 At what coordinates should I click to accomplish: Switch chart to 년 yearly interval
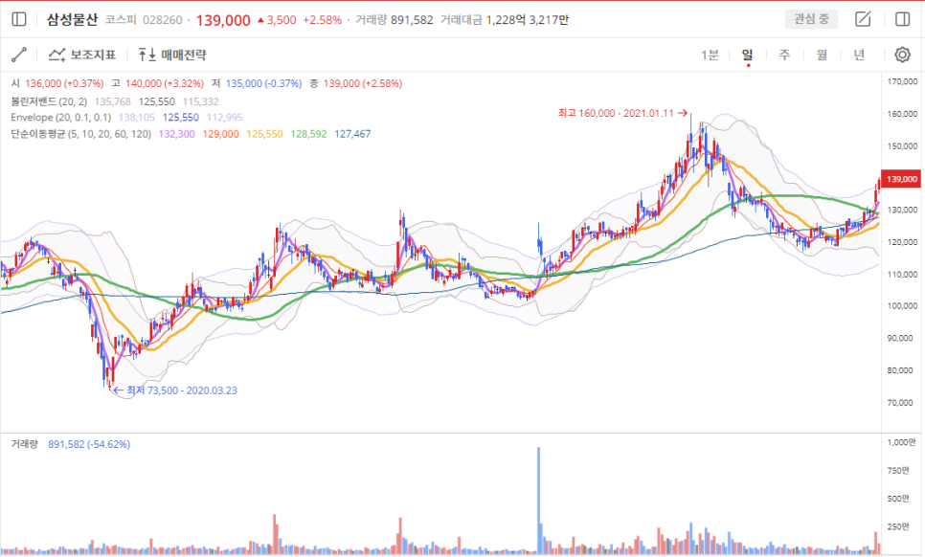[859, 55]
